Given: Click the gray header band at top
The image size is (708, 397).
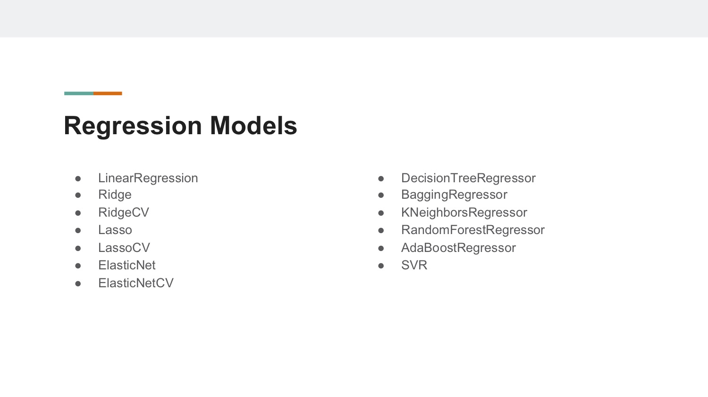Looking at the screenshot, I should click(354, 18).
